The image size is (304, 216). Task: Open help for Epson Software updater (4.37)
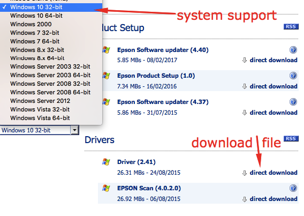click(293, 102)
